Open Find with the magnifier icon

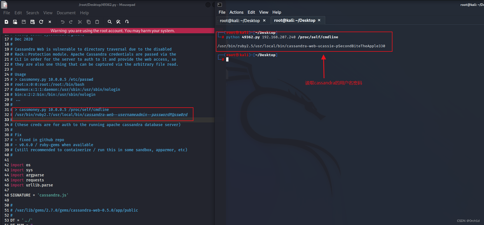click(110, 22)
